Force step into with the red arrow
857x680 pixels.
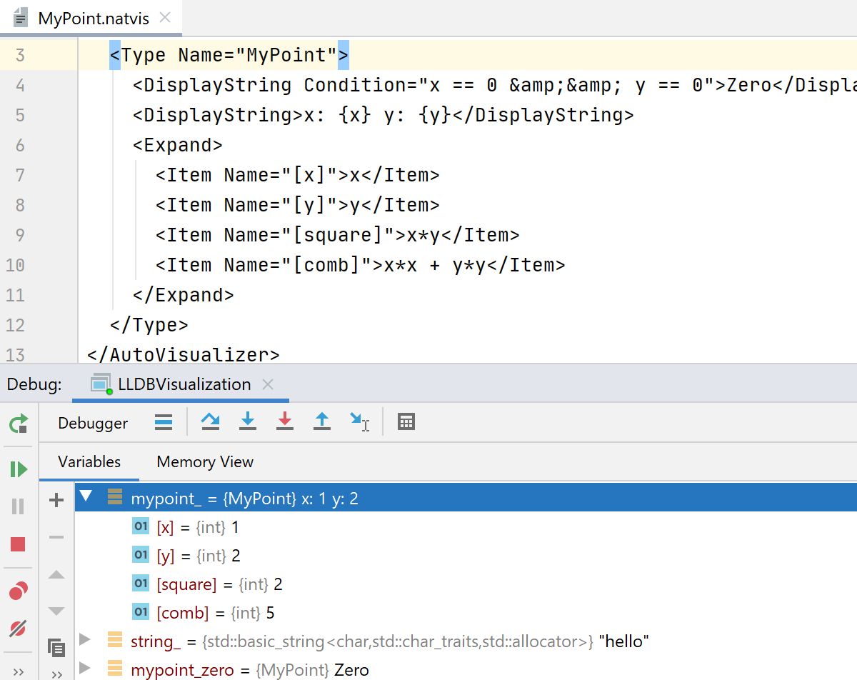285,422
